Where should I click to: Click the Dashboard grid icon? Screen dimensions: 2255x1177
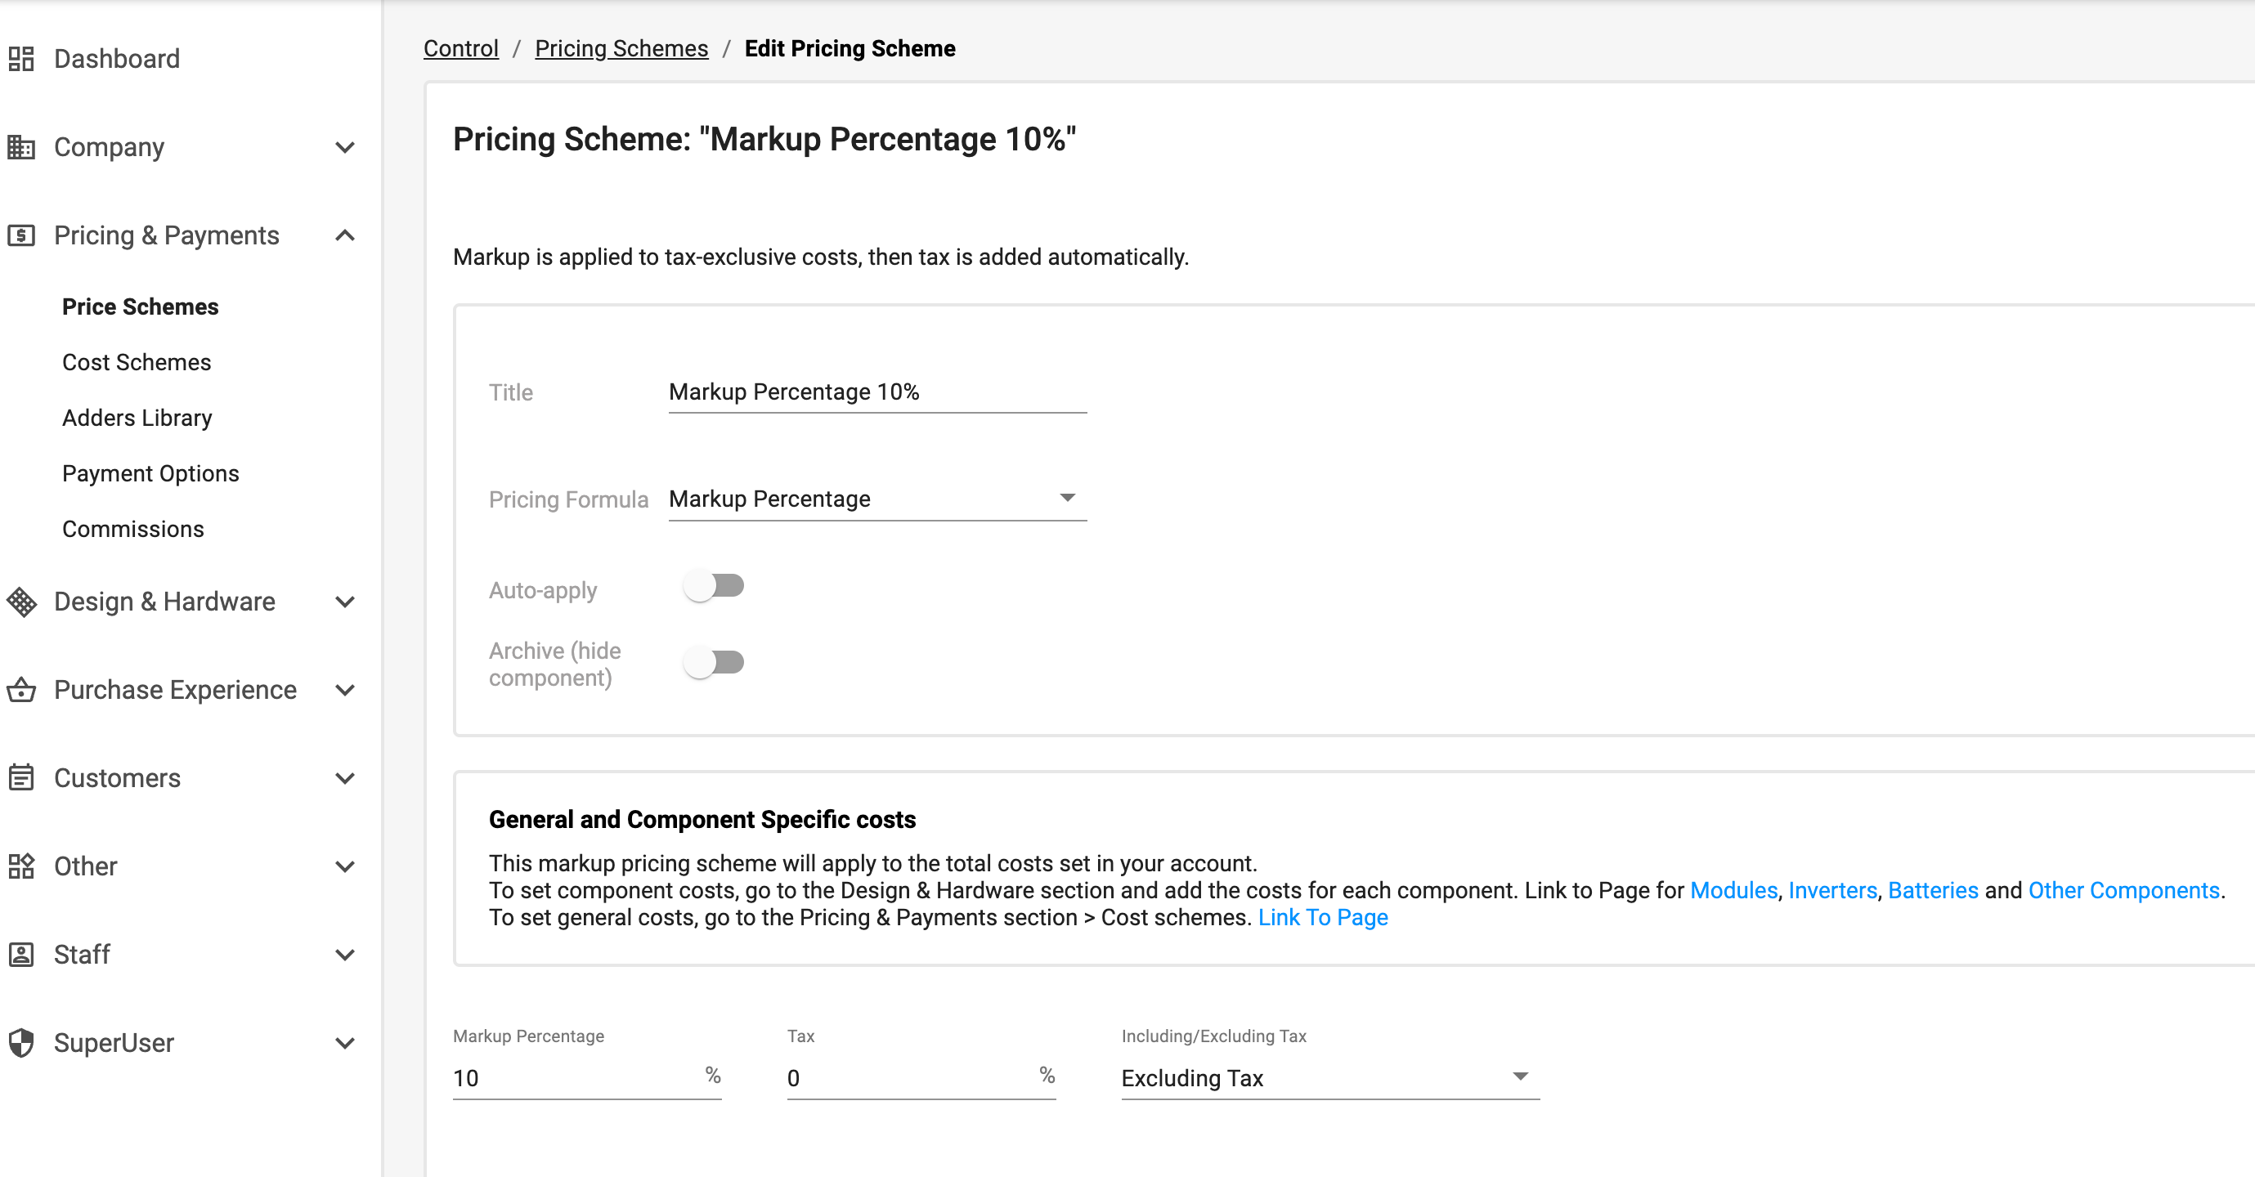[x=21, y=59]
